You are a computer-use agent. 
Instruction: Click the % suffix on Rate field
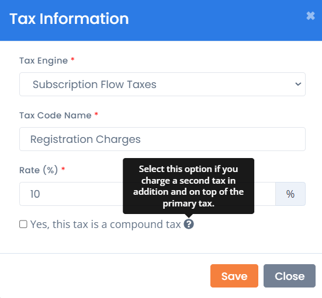click(x=290, y=194)
